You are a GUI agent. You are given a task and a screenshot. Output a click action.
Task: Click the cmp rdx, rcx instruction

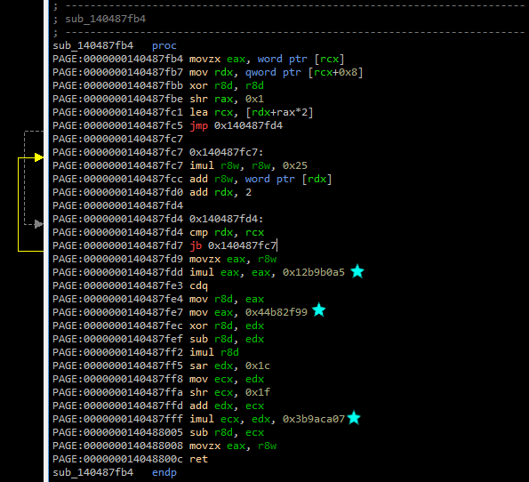227,233
